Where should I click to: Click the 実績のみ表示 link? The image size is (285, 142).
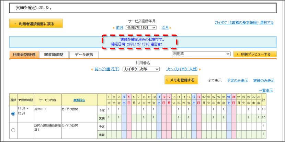click(264, 81)
